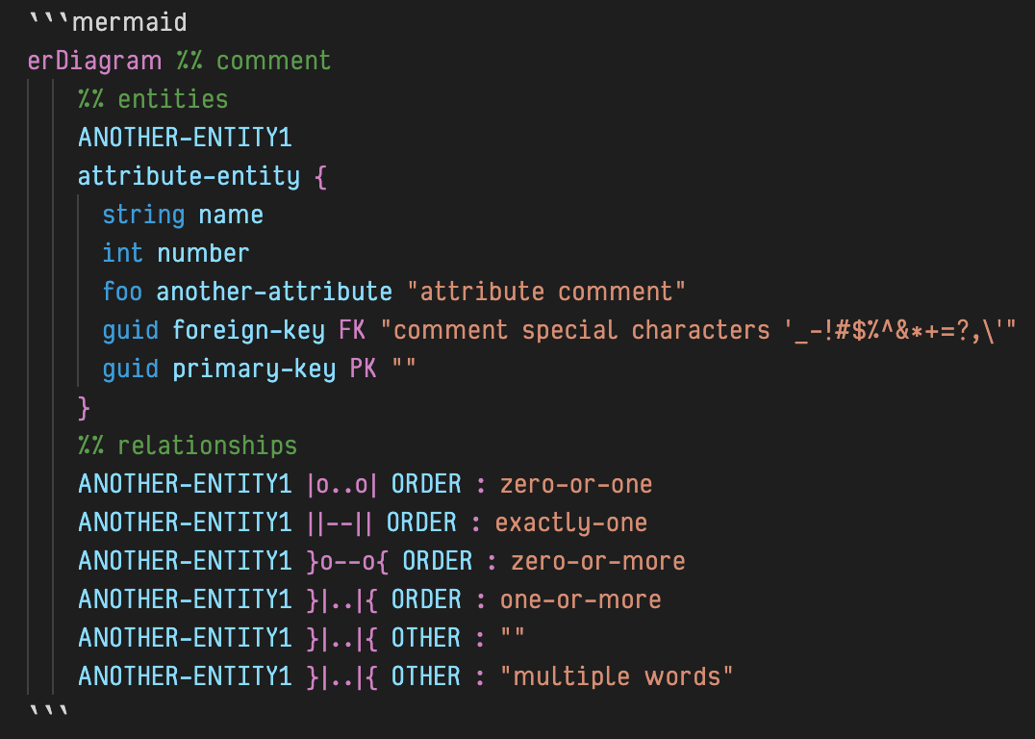
Task: Click the 'exactly-one' label
Action: (571, 523)
